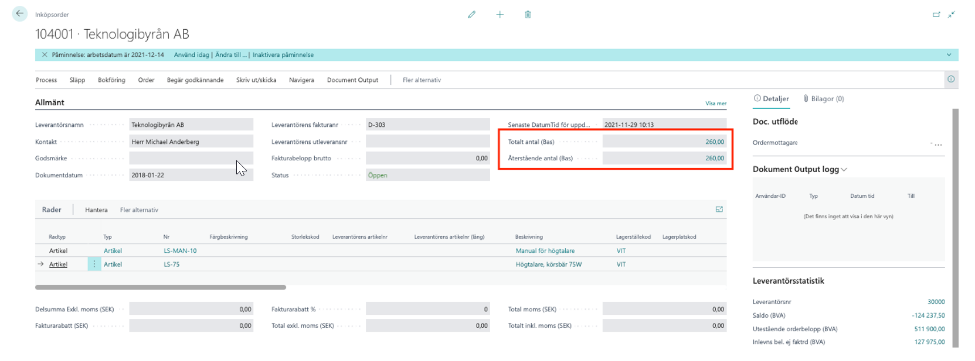Expand the Rader section to full view
The image size is (975, 361).
click(x=719, y=209)
